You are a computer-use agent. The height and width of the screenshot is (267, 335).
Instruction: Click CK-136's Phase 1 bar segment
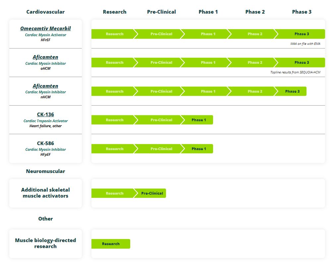198,120
